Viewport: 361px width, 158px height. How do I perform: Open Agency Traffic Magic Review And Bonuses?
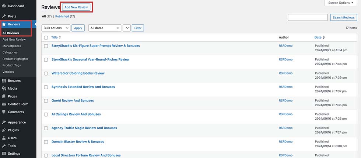pyautogui.click(x=84, y=128)
